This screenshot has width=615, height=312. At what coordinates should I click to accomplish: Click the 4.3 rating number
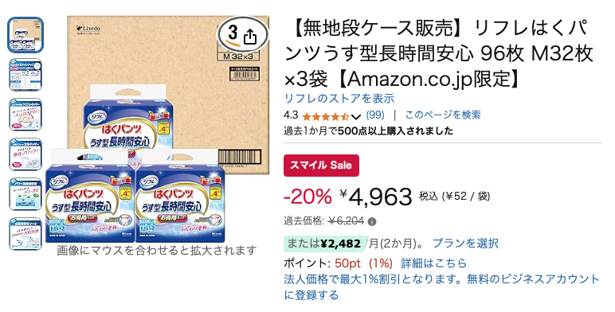tap(291, 115)
